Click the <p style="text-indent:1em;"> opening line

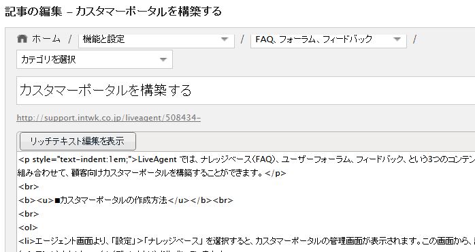[246, 159]
